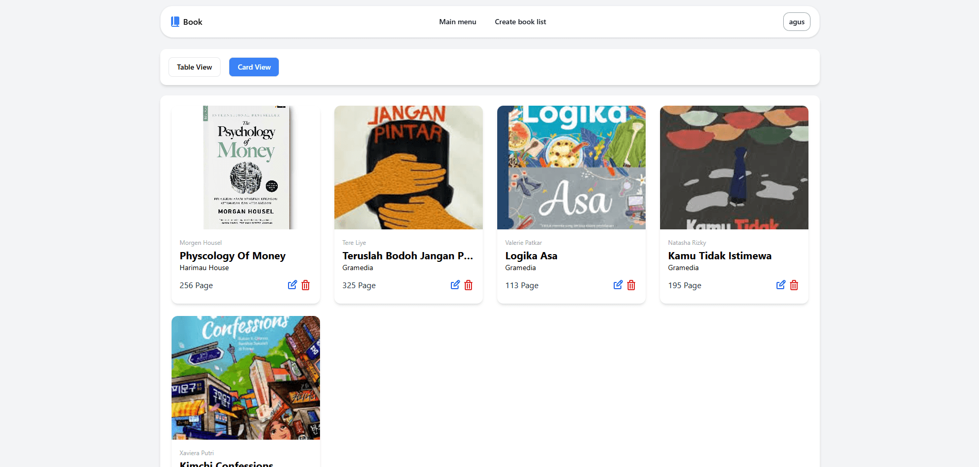The image size is (979, 467).
Task: Switch to Table View
Action: click(194, 67)
